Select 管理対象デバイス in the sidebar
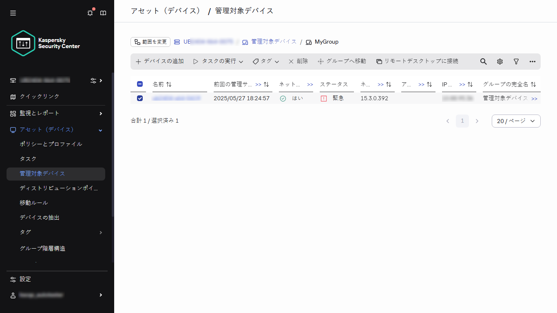 pyautogui.click(x=42, y=173)
